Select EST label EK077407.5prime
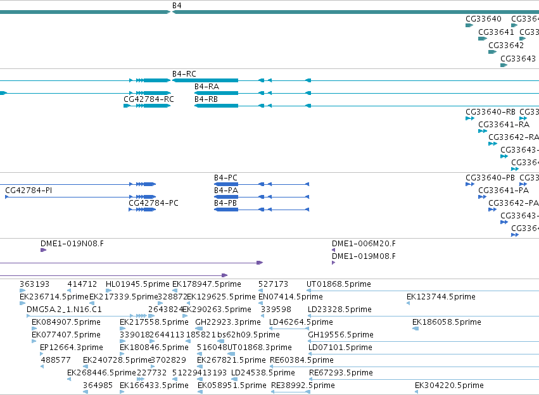Viewport: 539px width, 395px height. [x=66, y=335]
